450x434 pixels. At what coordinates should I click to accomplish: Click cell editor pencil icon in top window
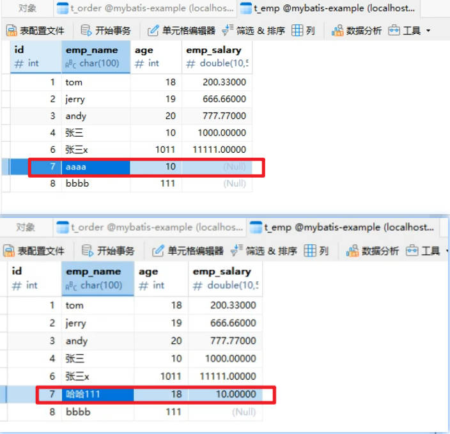pyautogui.click(x=153, y=31)
